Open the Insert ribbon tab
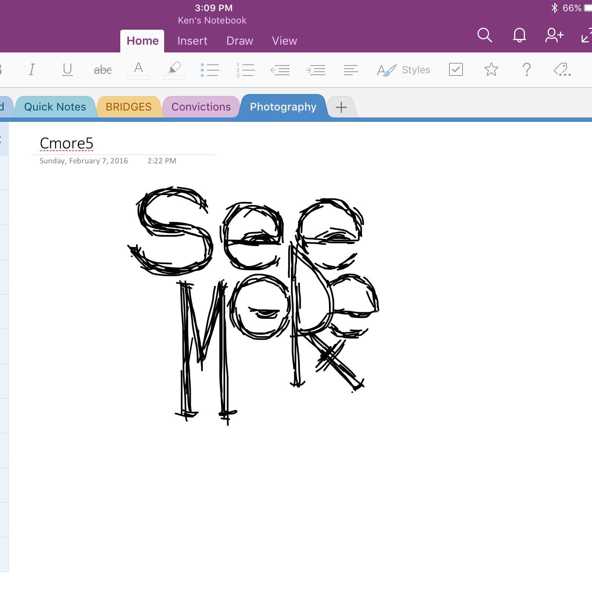592x592 pixels. [192, 41]
